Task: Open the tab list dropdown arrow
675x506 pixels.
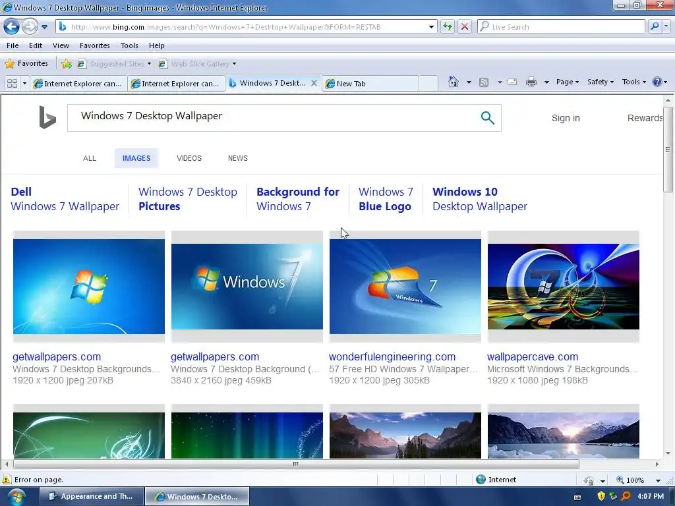Action: pos(24,83)
